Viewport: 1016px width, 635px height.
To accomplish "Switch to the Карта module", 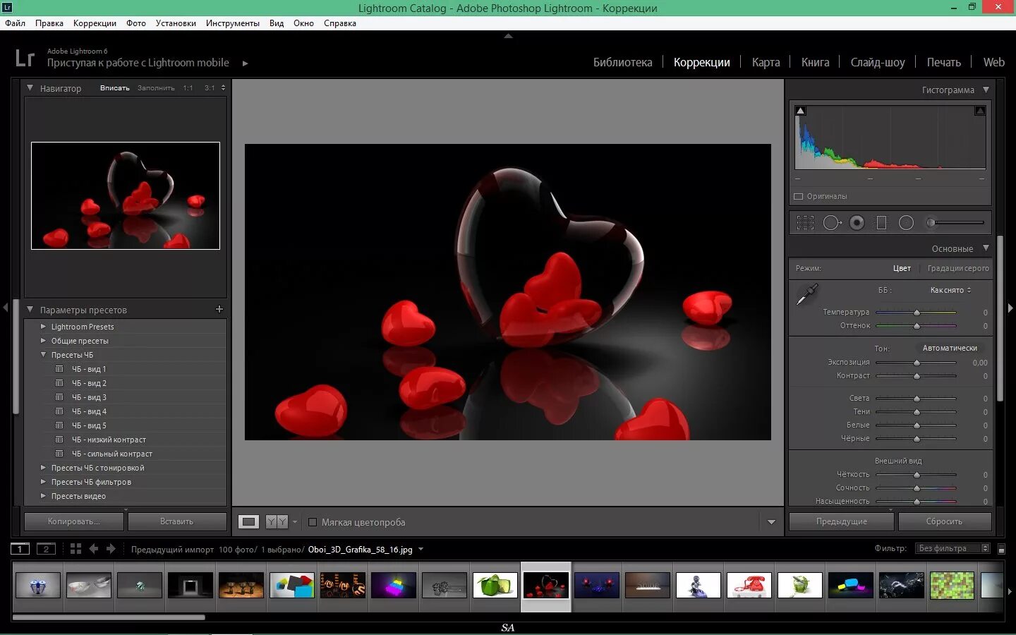I will (766, 62).
